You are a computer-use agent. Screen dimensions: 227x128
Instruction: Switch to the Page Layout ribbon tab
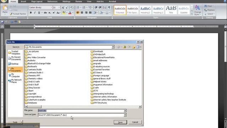37,1
